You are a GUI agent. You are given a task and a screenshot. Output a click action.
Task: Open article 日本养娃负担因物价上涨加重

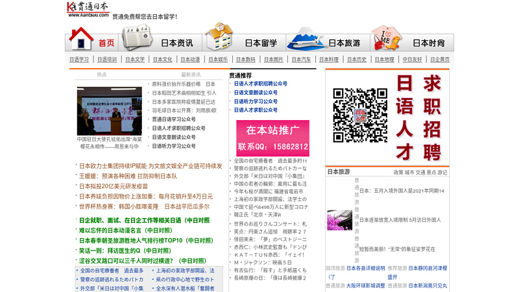pos(146,197)
